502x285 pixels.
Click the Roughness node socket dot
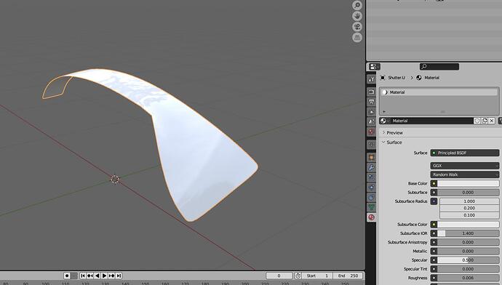(x=434, y=278)
